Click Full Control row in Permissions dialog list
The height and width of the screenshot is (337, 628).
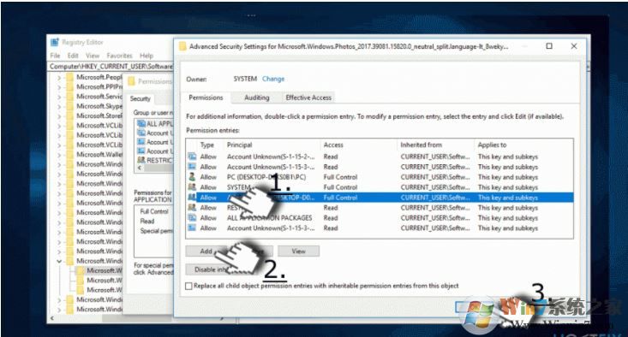pyautogui.click(x=154, y=211)
